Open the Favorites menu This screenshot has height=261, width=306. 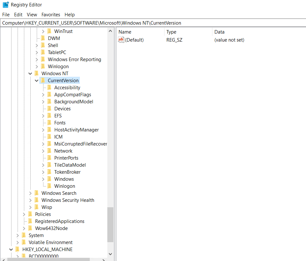coord(51,15)
